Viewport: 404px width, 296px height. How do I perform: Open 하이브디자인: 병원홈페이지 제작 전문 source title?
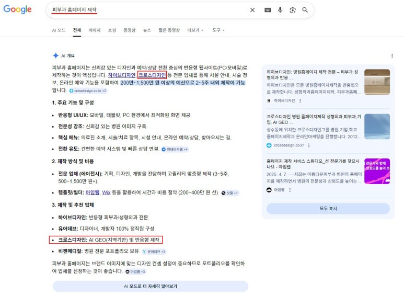tap(312, 74)
